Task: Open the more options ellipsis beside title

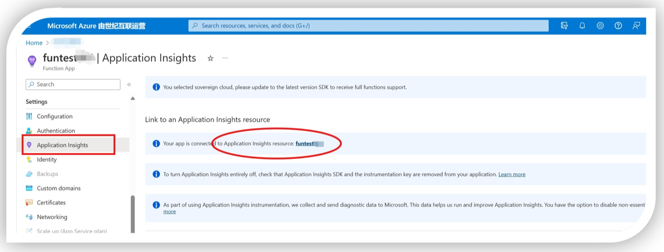Action: [x=225, y=58]
